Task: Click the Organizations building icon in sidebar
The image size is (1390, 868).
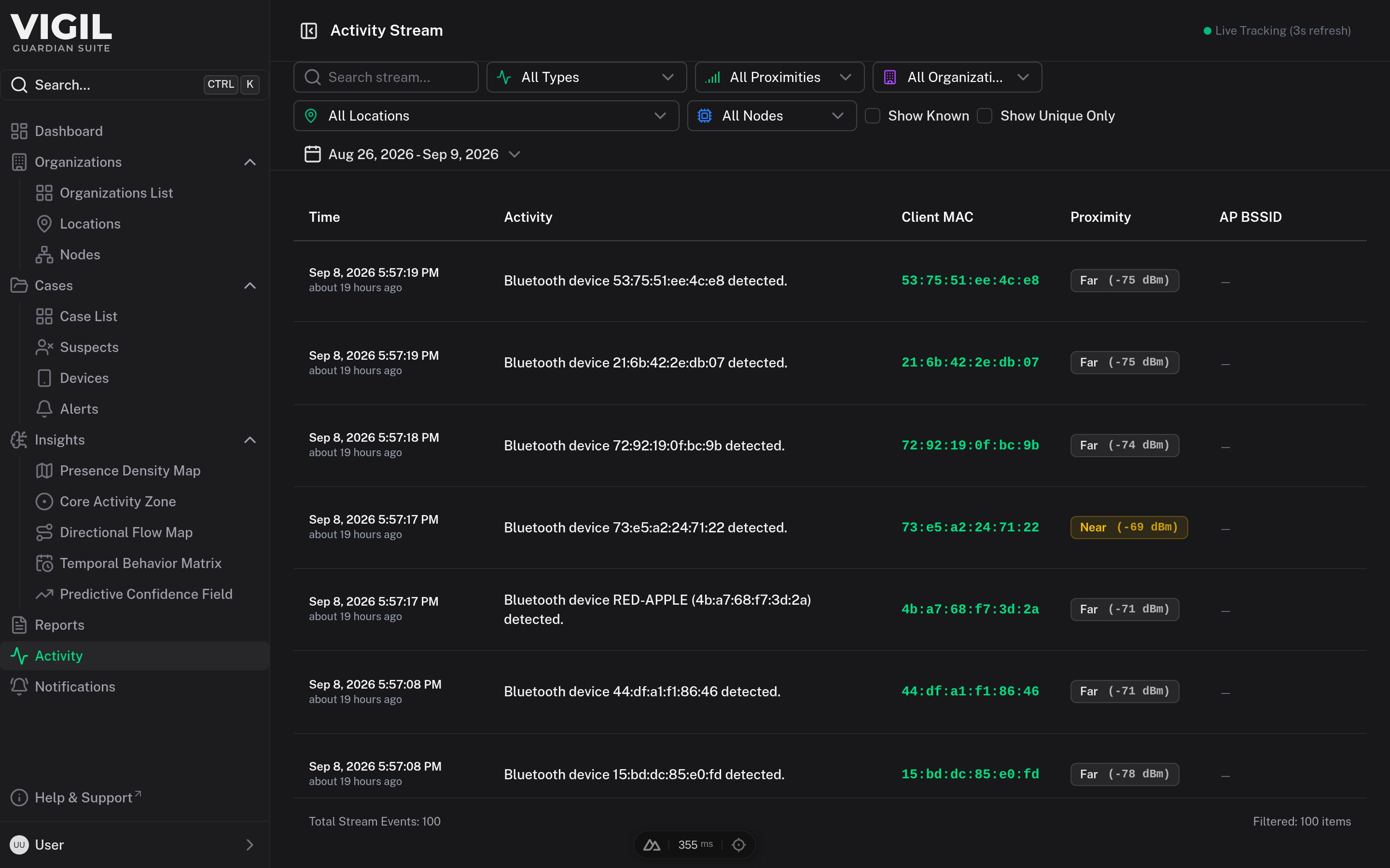Action: [19, 162]
